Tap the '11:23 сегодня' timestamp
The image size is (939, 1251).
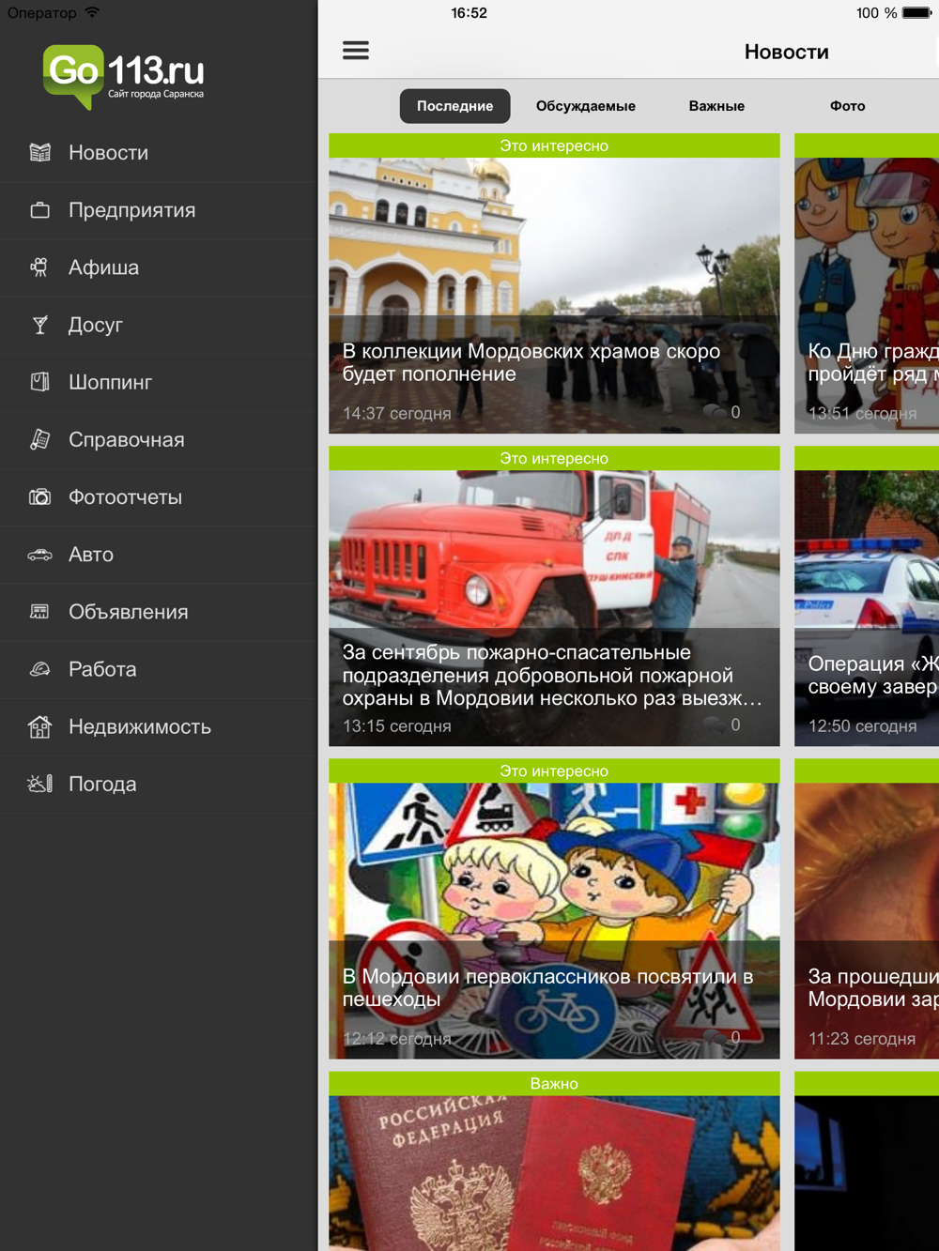pos(861,1038)
